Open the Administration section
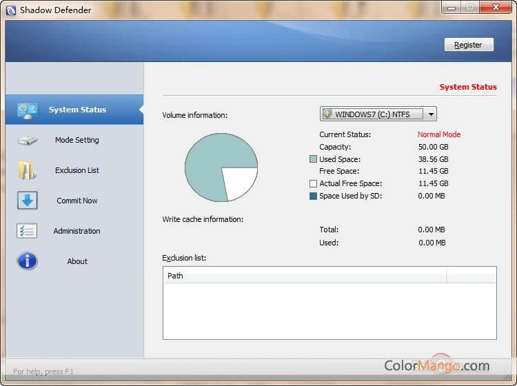The width and height of the screenshot is (517, 386). [x=74, y=231]
